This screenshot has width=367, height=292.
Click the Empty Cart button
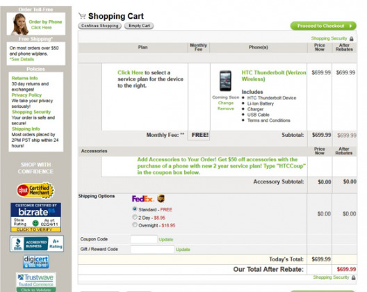point(139,26)
